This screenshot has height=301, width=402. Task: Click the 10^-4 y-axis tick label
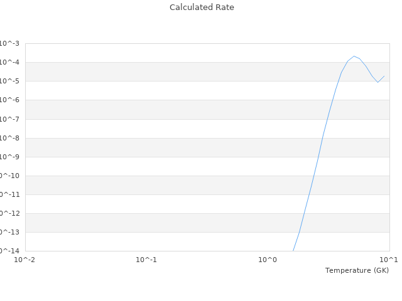pyautogui.click(x=9, y=62)
